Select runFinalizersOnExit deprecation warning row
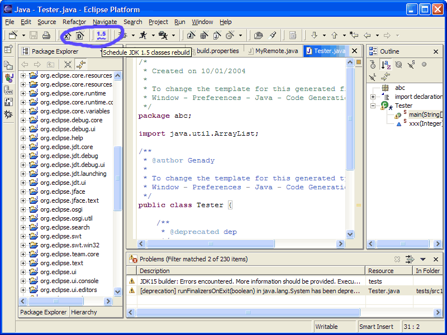 [284, 291]
